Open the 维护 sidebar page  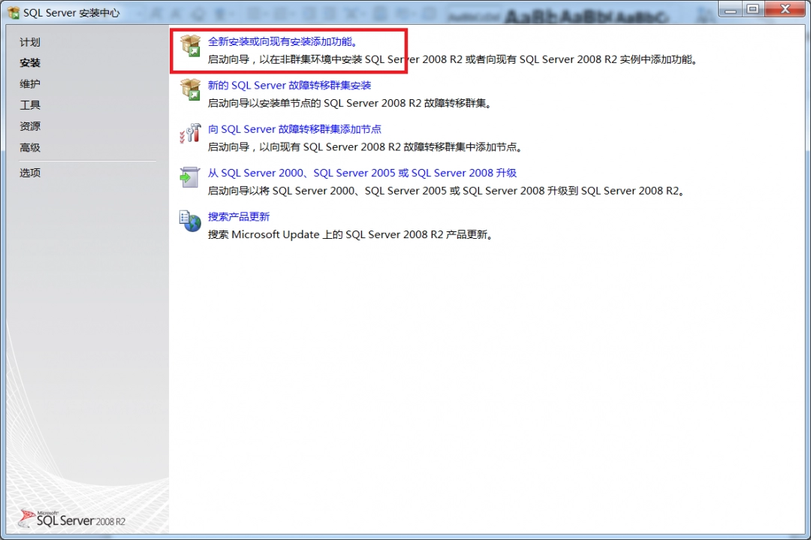(x=30, y=84)
